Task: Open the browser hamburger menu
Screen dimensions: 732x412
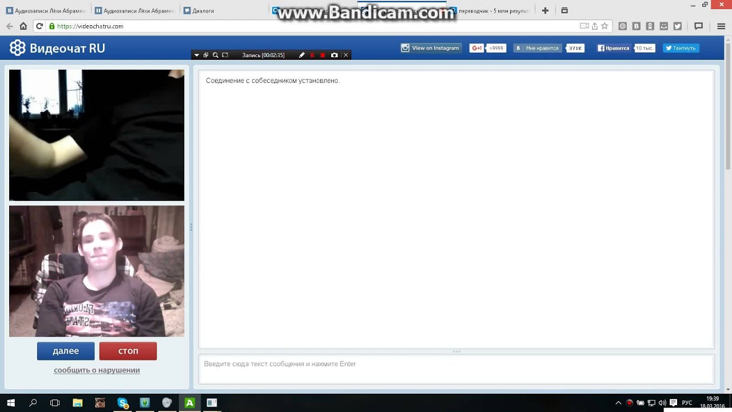Action: 721,26
